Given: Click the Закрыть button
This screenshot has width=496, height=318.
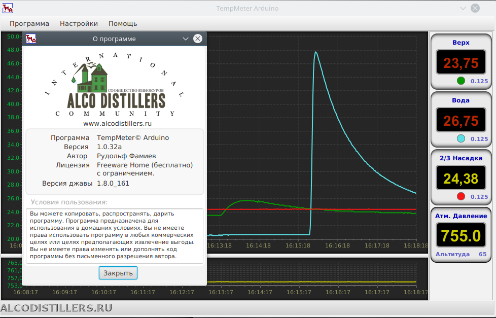Looking at the screenshot, I should point(118,273).
